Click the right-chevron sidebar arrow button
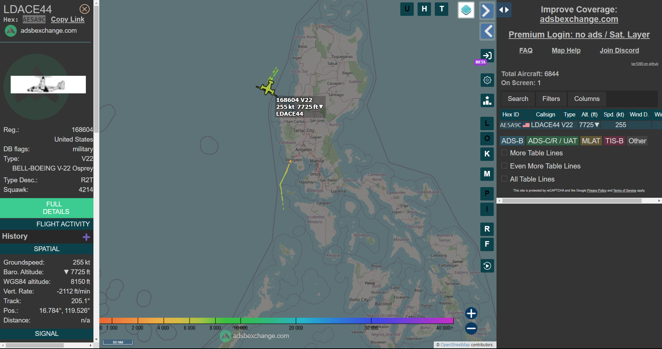The width and height of the screenshot is (662, 349). tap(487, 10)
